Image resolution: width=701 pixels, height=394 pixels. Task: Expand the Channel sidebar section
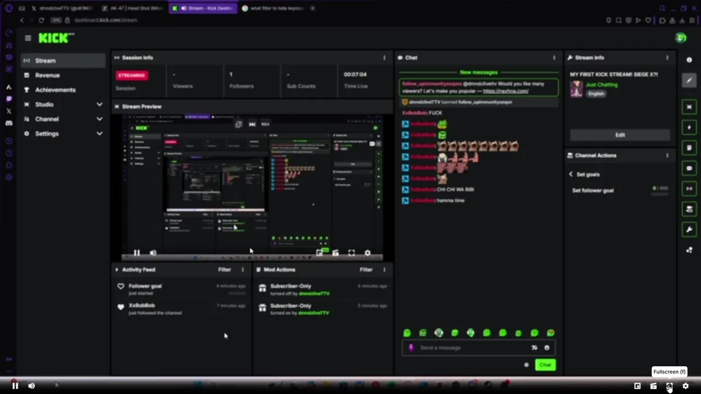pyautogui.click(x=99, y=119)
